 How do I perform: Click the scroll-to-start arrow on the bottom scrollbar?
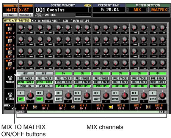tap(18, 112)
